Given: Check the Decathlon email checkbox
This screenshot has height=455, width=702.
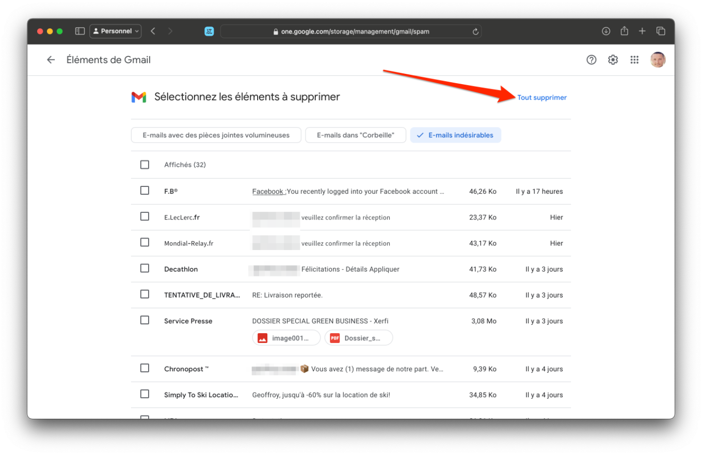Looking at the screenshot, I should (x=145, y=268).
